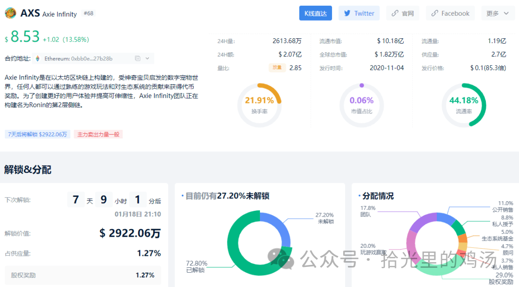Click the Twitter bird icon
Image resolution: width=519 pixels, height=287 pixels.
[347, 13]
